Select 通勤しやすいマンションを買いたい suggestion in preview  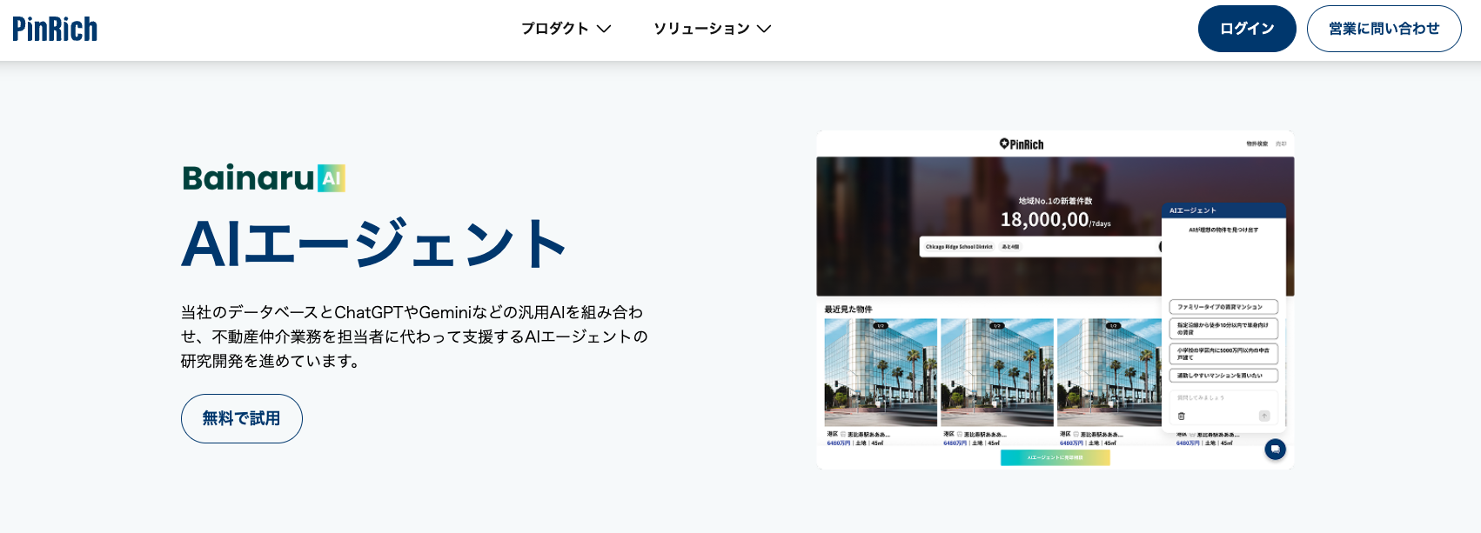click(x=1223, y=376)
